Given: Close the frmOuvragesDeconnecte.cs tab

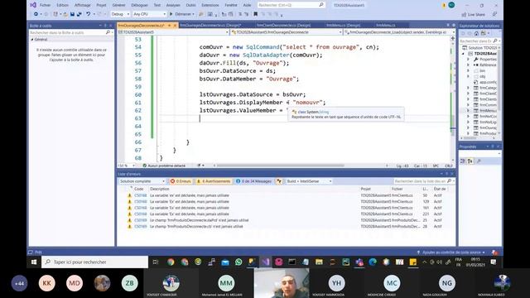Looking at the screenshot, I should (x=175, y=26).
